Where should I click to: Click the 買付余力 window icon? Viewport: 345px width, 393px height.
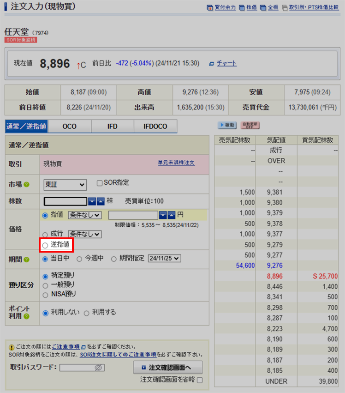click(x=210, y=8)
